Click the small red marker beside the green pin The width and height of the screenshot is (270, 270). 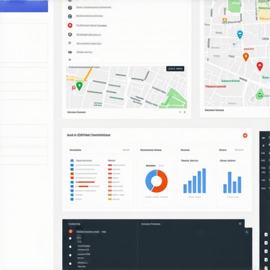tap(73, 88)
